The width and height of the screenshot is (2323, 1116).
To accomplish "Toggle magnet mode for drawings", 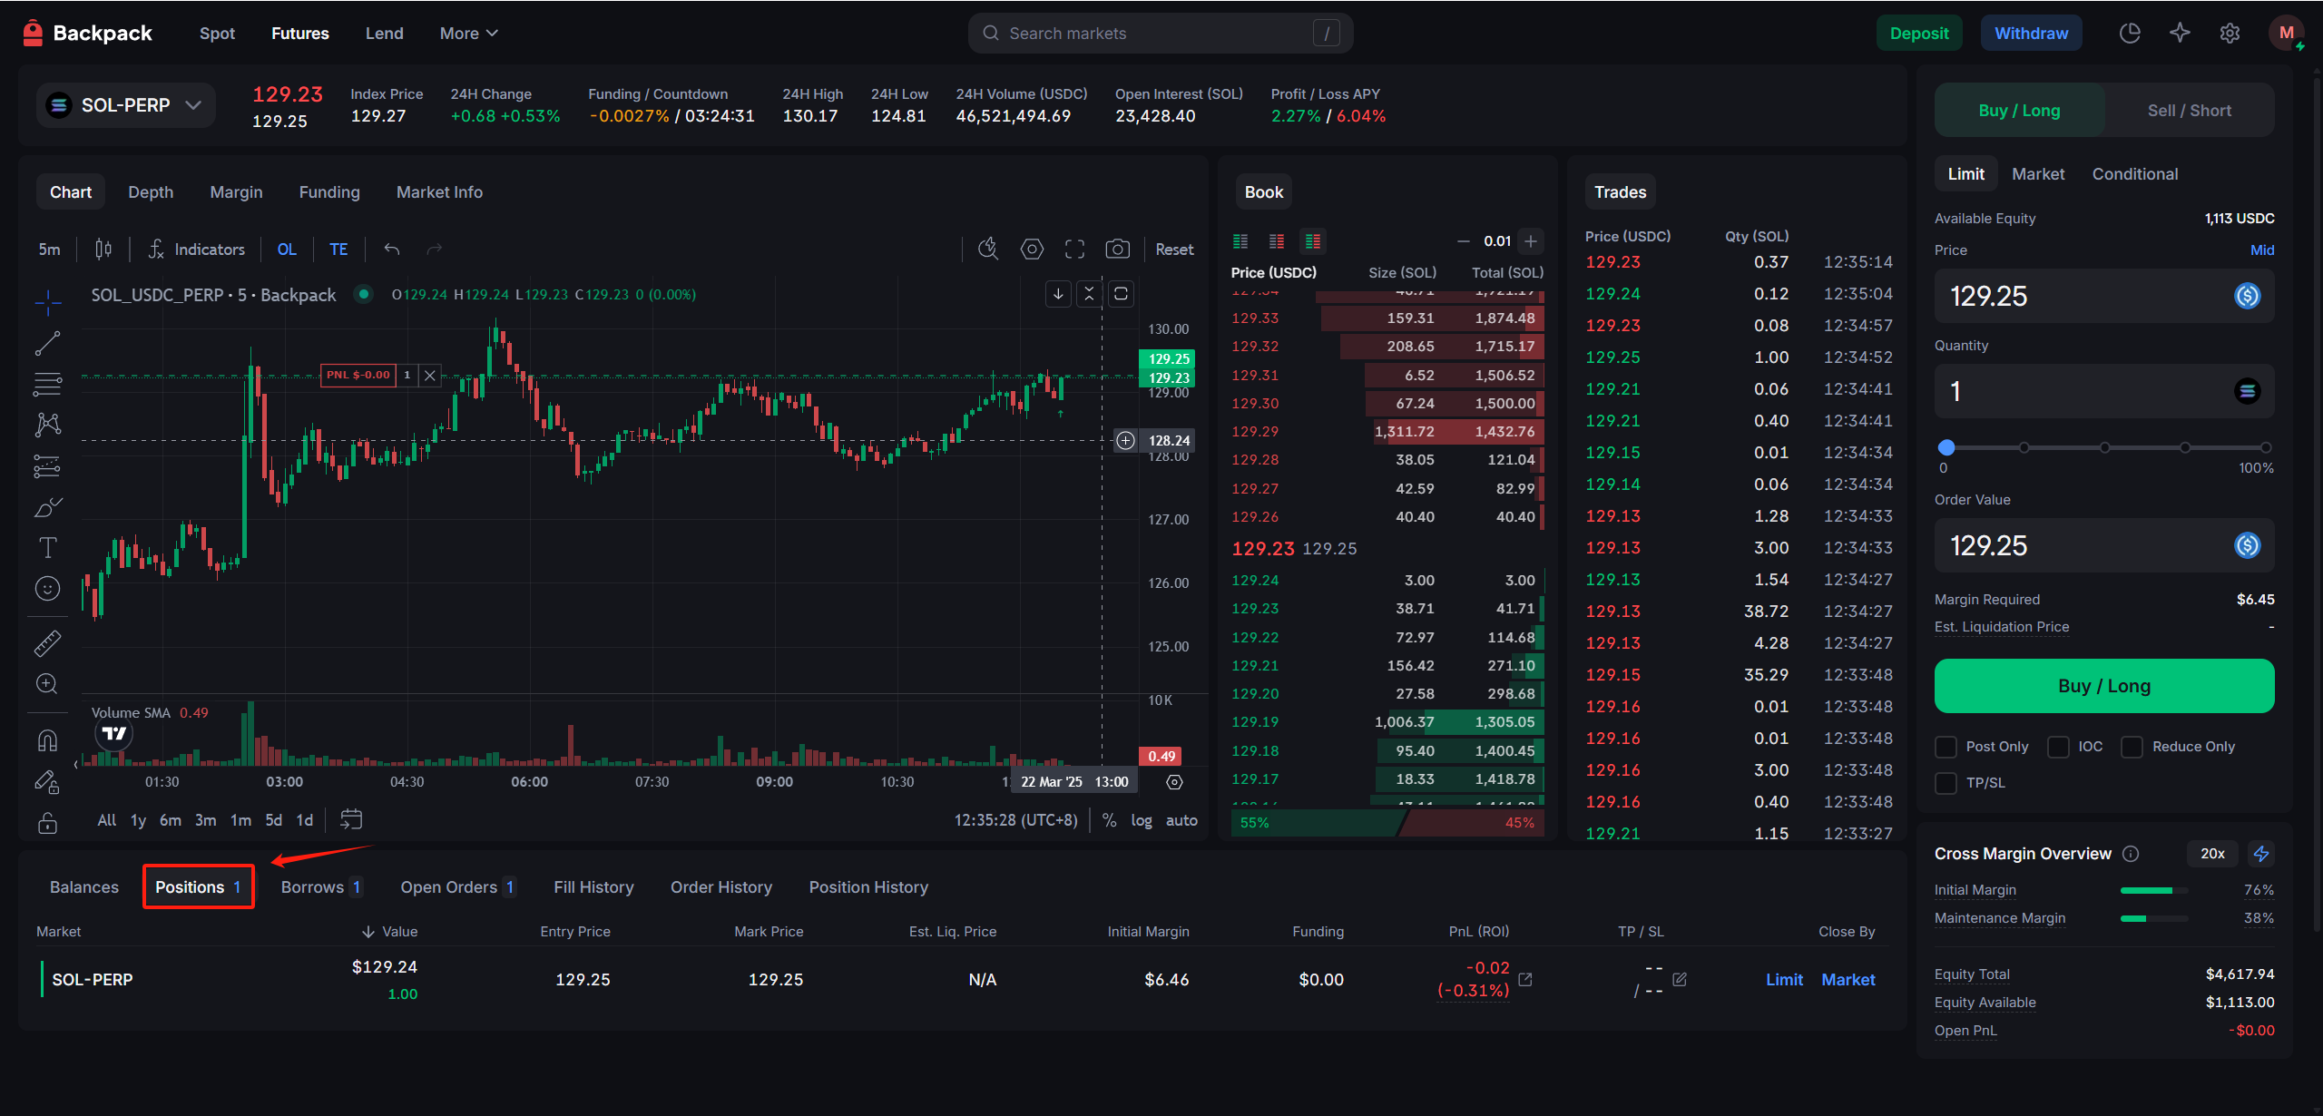I will [x=47, y=740].
